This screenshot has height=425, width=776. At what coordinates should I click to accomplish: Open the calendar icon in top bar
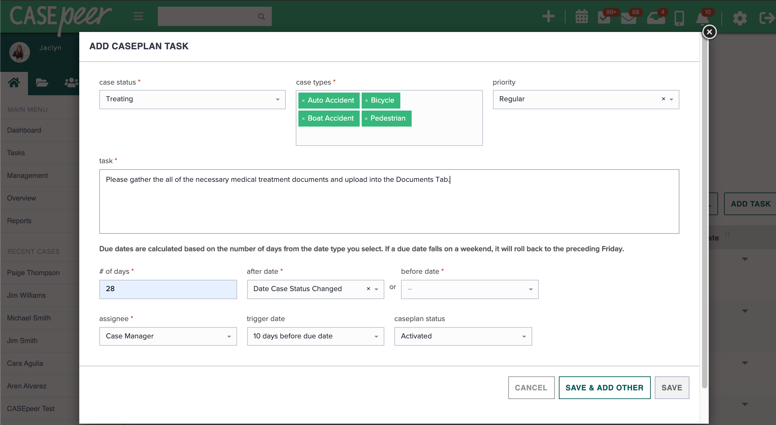coord(582,16)
